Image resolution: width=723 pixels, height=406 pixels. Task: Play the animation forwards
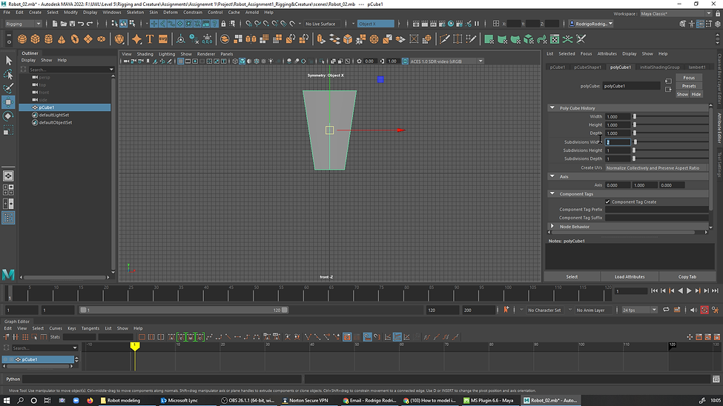(689, 290)
